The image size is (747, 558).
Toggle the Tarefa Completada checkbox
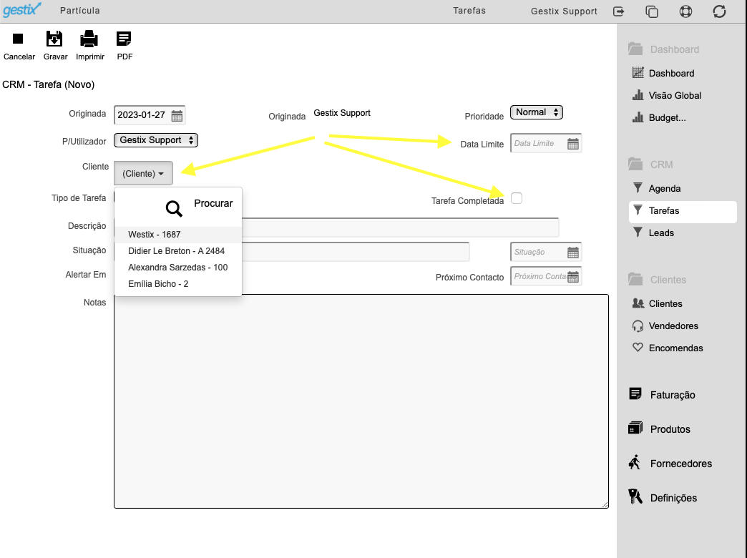517,198
